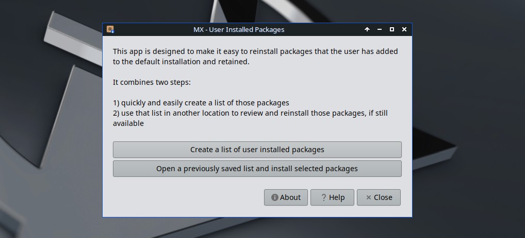Create a list of user installed packages
This screenshot has height=238, width=525.
(x=257, y=150)
